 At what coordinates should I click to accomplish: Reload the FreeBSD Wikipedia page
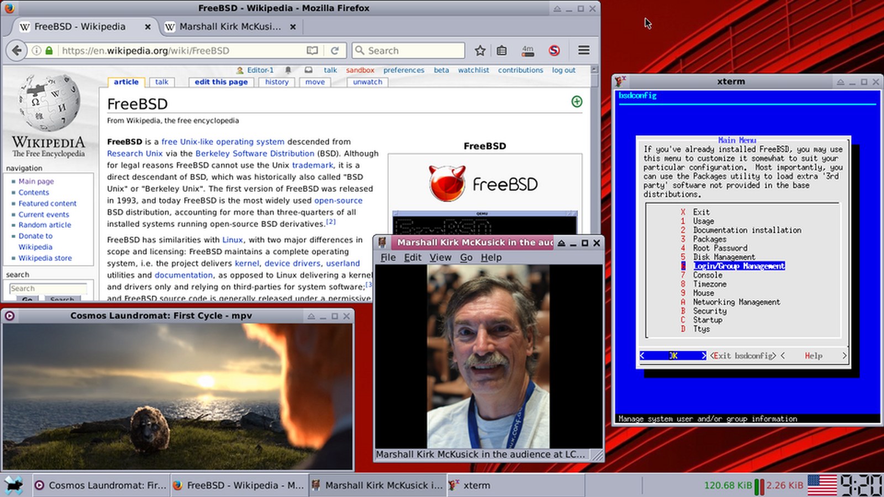334,50
